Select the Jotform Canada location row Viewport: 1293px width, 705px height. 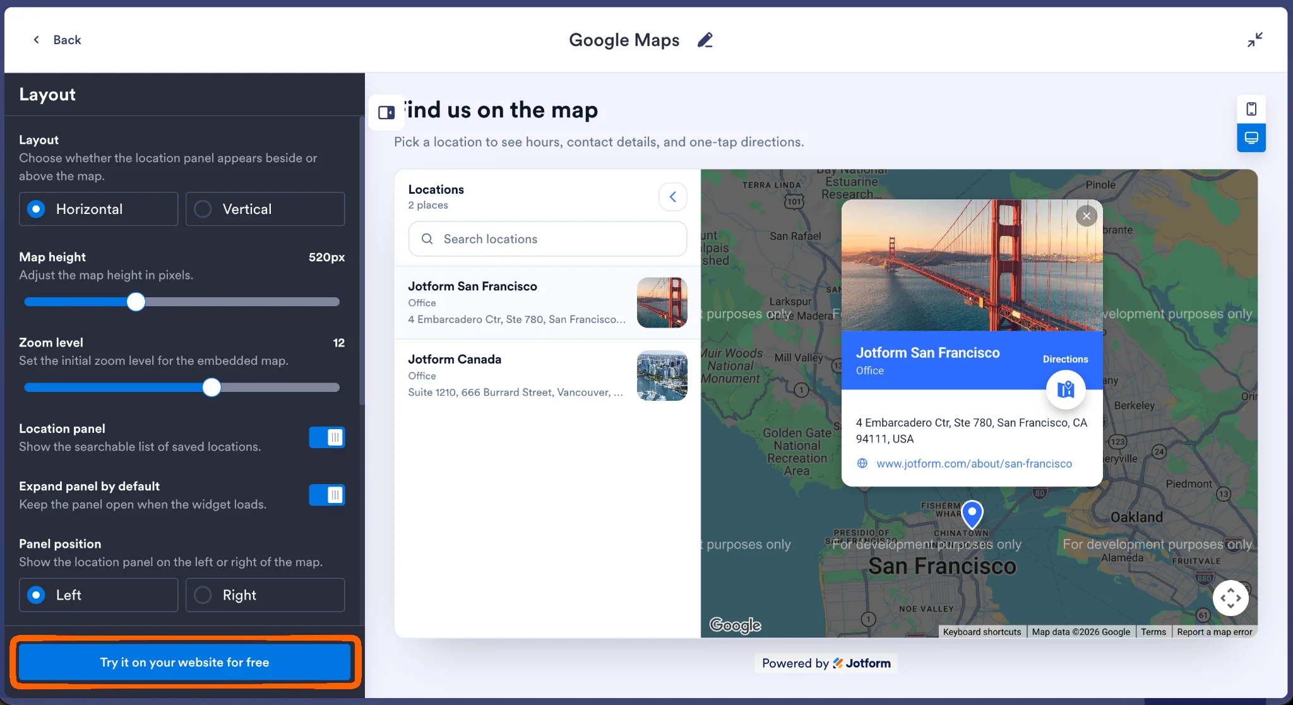(x=547, y=376)
